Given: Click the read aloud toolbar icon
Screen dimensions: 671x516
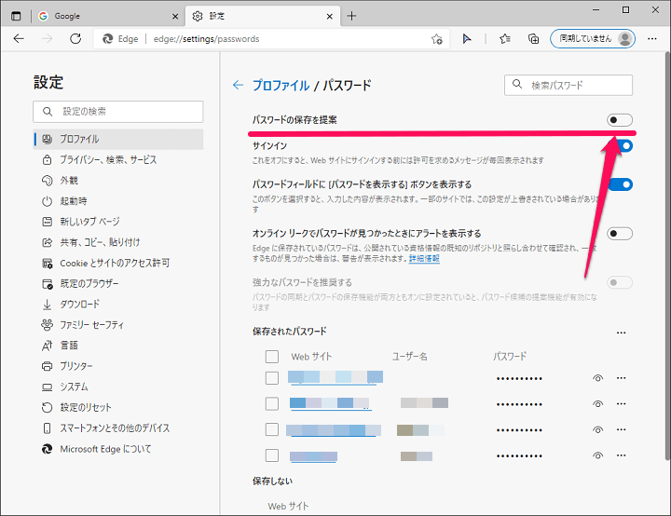Looking at the screenshot, I should (x=467, y=39).
